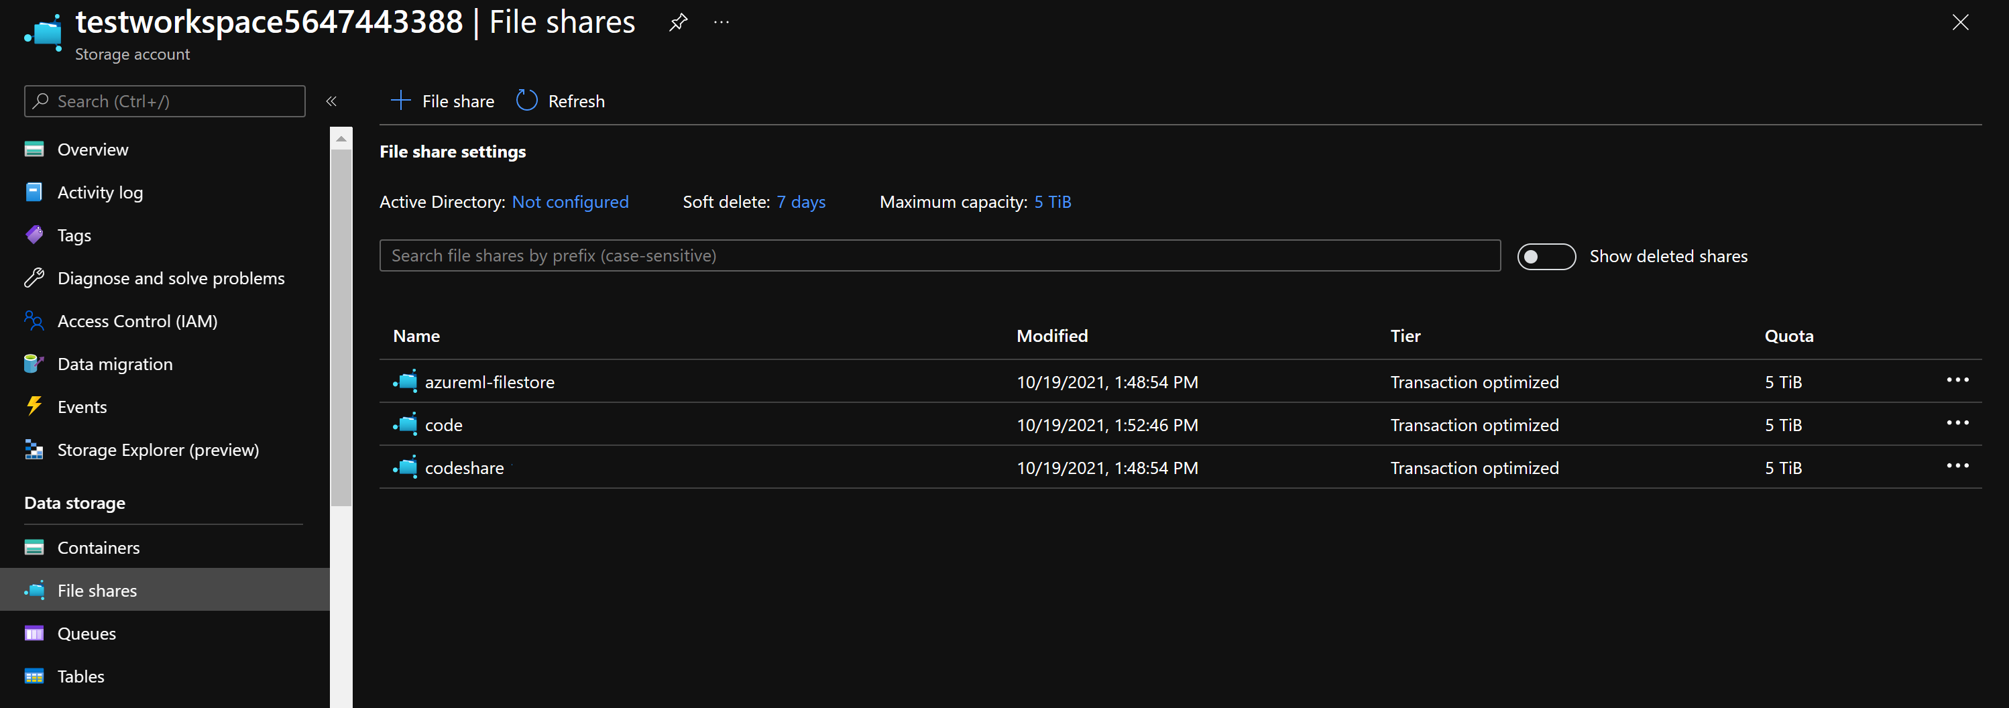2009x708 pixels.
Task: Click the Storage Explorer icon
Action: point(34,450)
